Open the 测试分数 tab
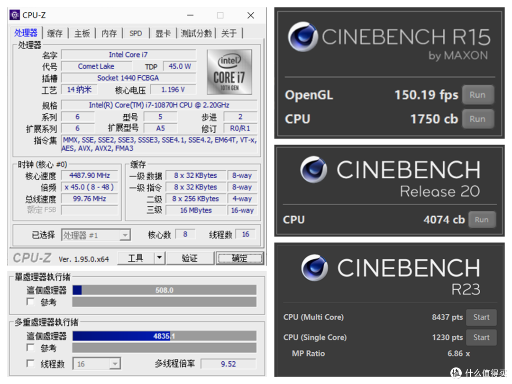This screenshot has height=384, width=512. click(x=196, y=33)
